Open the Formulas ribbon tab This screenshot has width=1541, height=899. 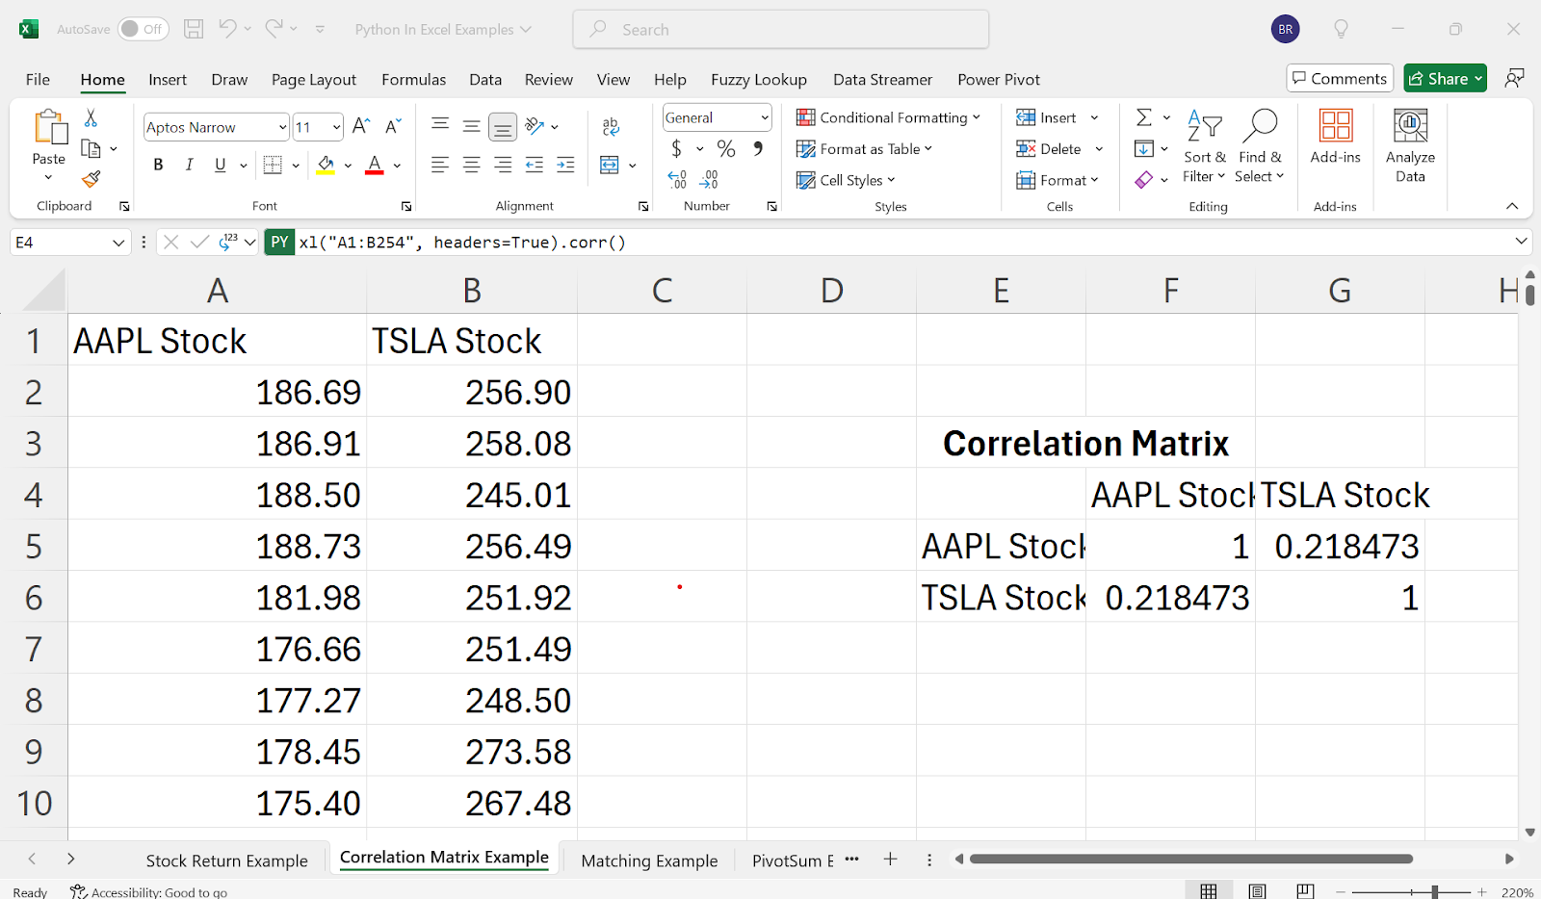413,80
